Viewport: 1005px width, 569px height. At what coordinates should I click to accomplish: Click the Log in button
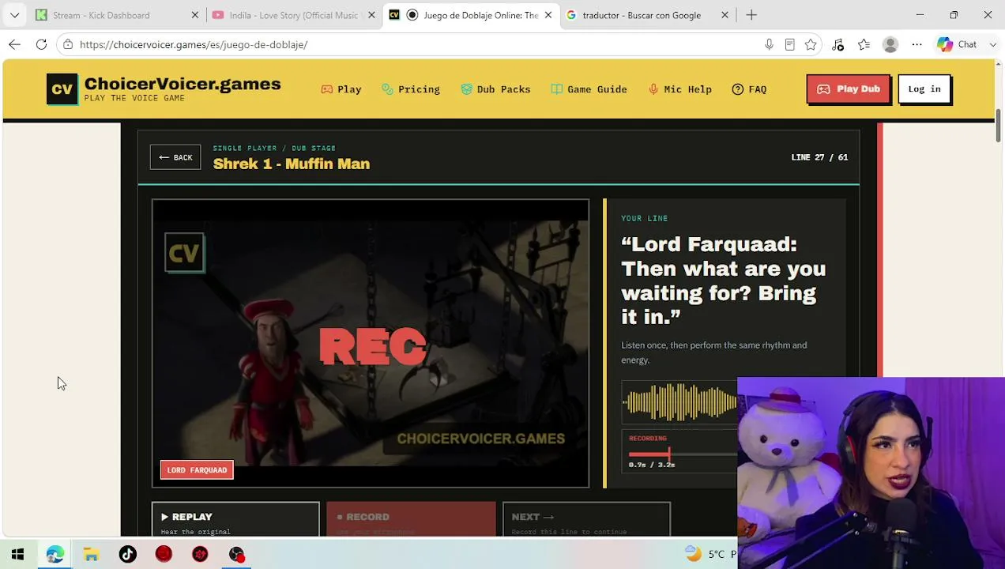(924, 89)
